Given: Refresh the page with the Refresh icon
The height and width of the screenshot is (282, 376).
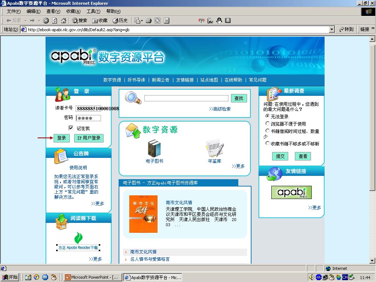Looking at the screenshot, I should [55, 21].
